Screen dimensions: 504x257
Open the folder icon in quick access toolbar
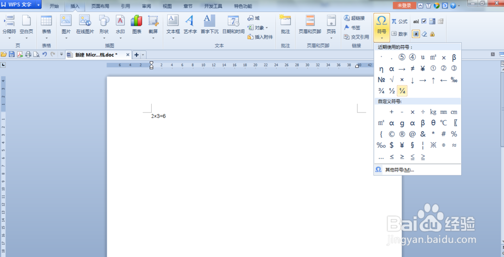pos(4,54)
